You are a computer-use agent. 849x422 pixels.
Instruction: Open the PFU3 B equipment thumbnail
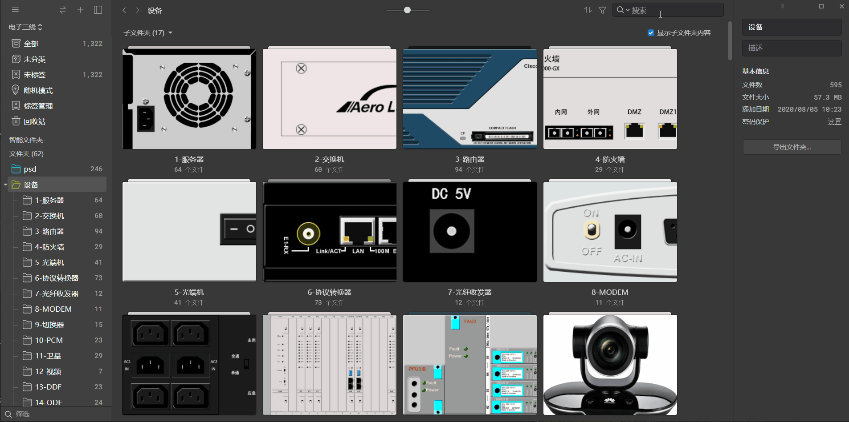(470, 364)
